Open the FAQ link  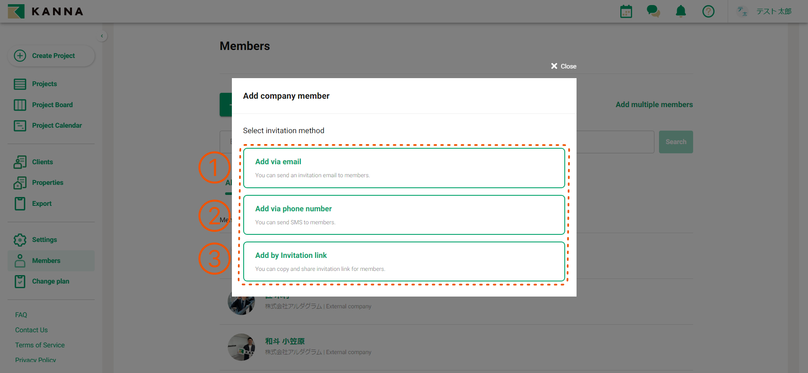point(21,315)
